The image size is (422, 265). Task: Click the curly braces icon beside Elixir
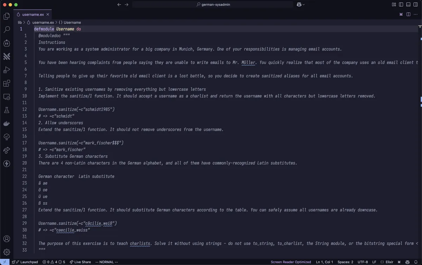click(x=382, y=262)
